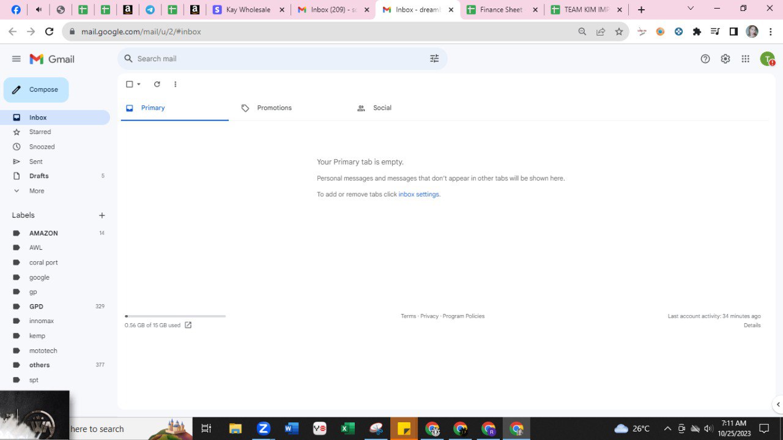Image resolution: width=783 pixels, height=440 pixels.
Task: Bookmark this page with star icon
Action: click(619, 32)
